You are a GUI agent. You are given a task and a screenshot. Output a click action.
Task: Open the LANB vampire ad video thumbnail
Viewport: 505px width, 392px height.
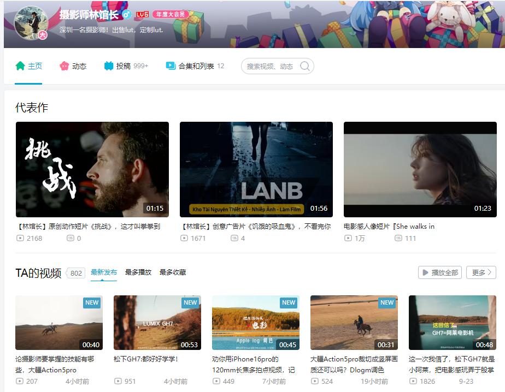pyautogui.click(x=256, y=169)
